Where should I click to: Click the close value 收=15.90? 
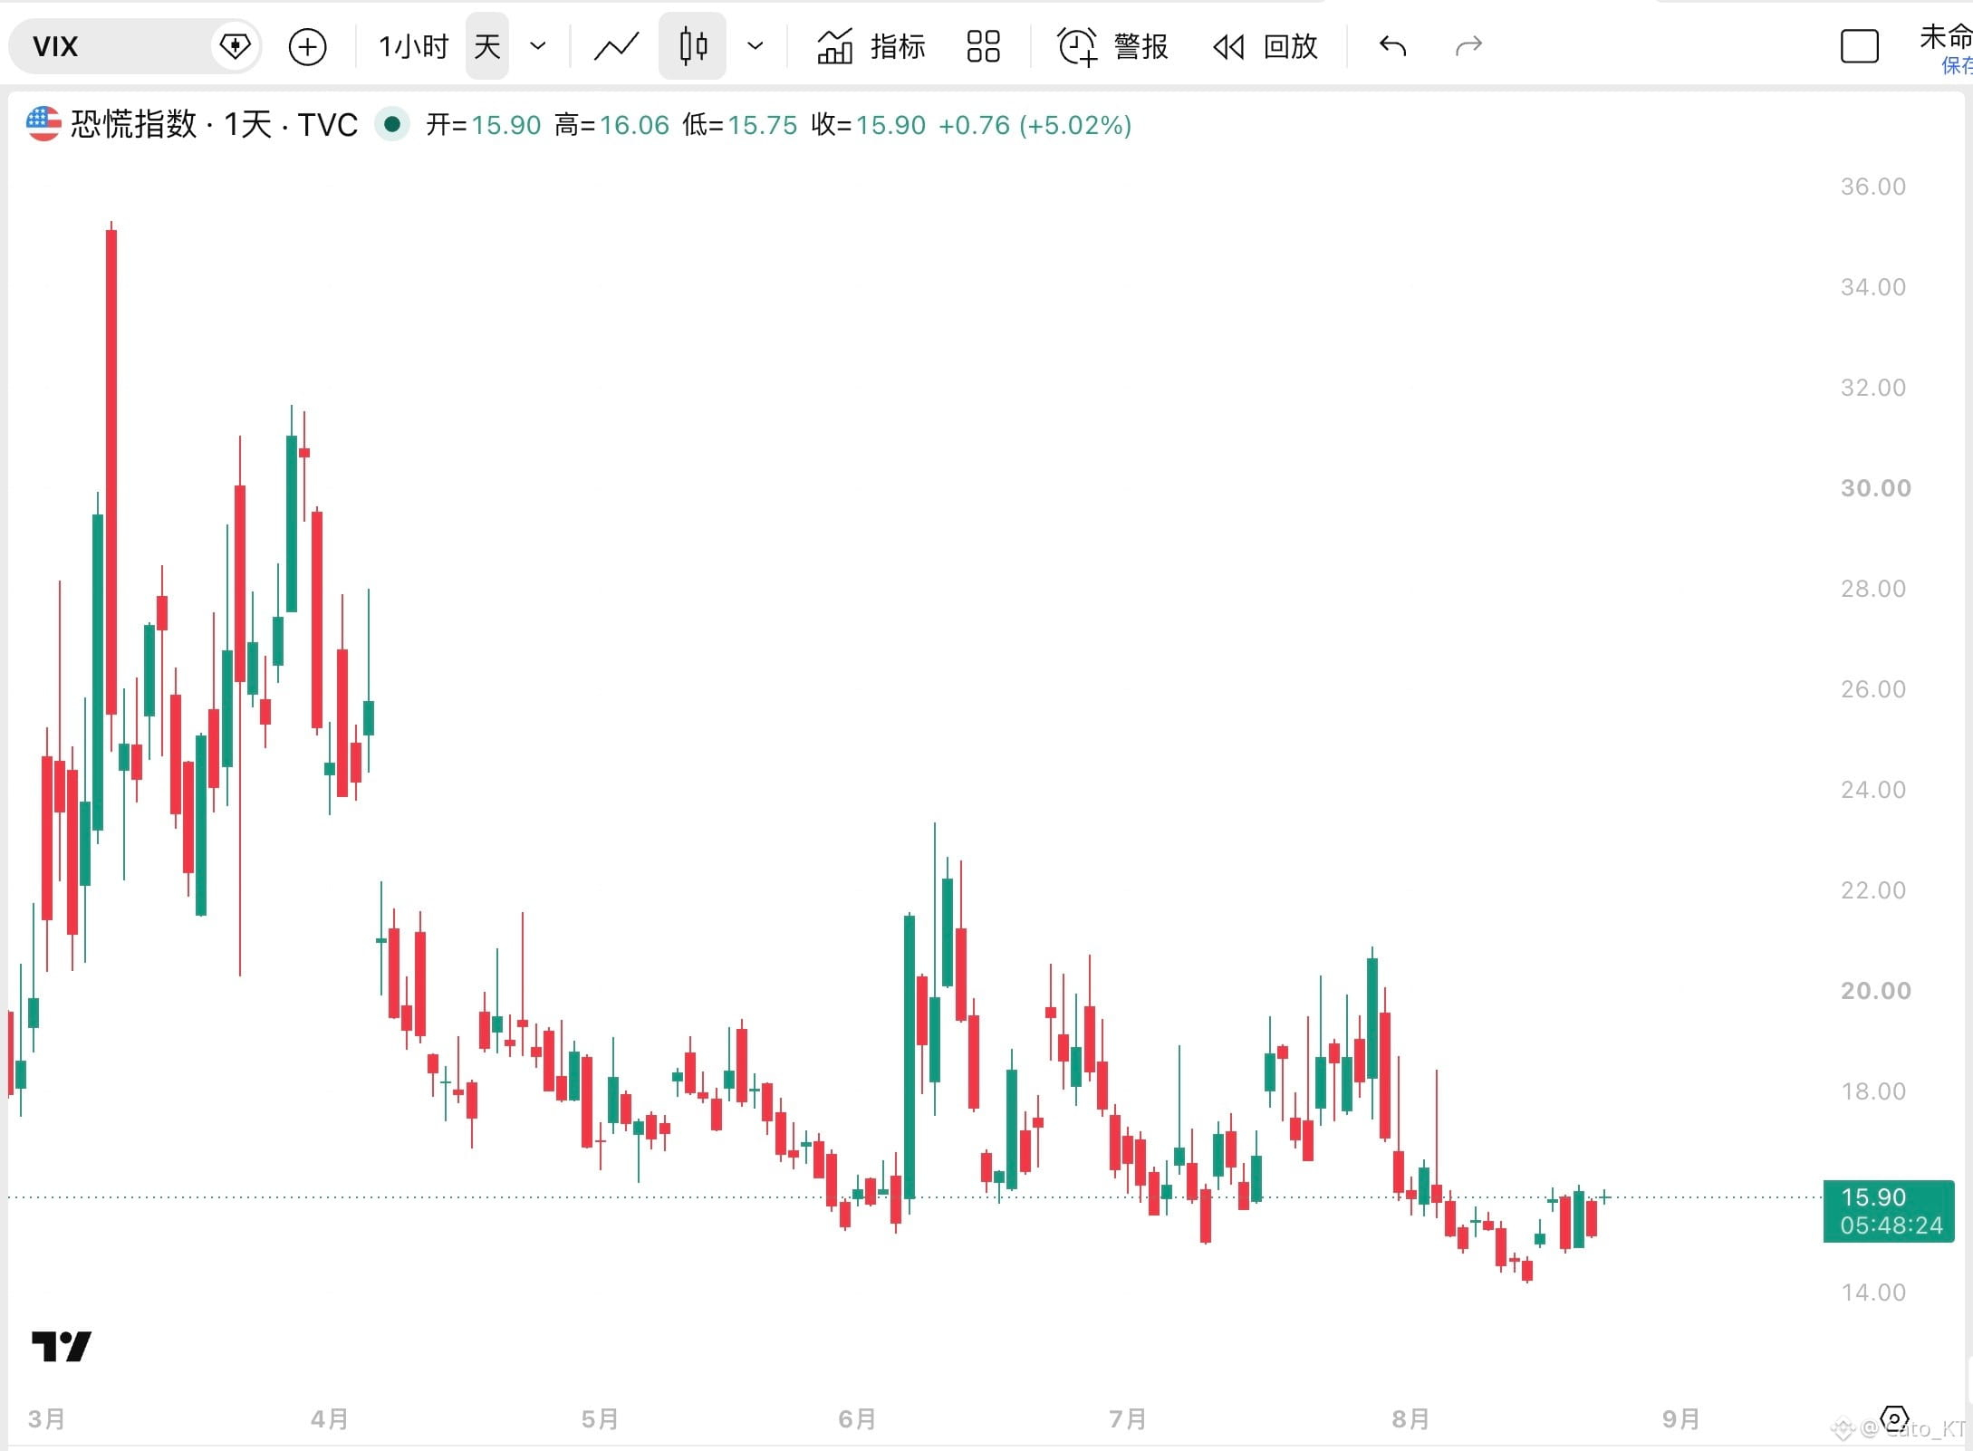(x=869, y=125)
